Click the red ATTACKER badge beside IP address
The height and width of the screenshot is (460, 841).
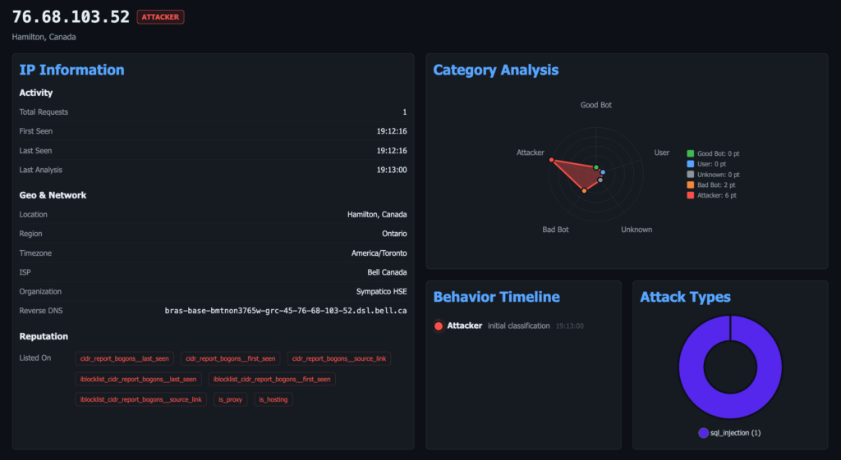(160, 16)
